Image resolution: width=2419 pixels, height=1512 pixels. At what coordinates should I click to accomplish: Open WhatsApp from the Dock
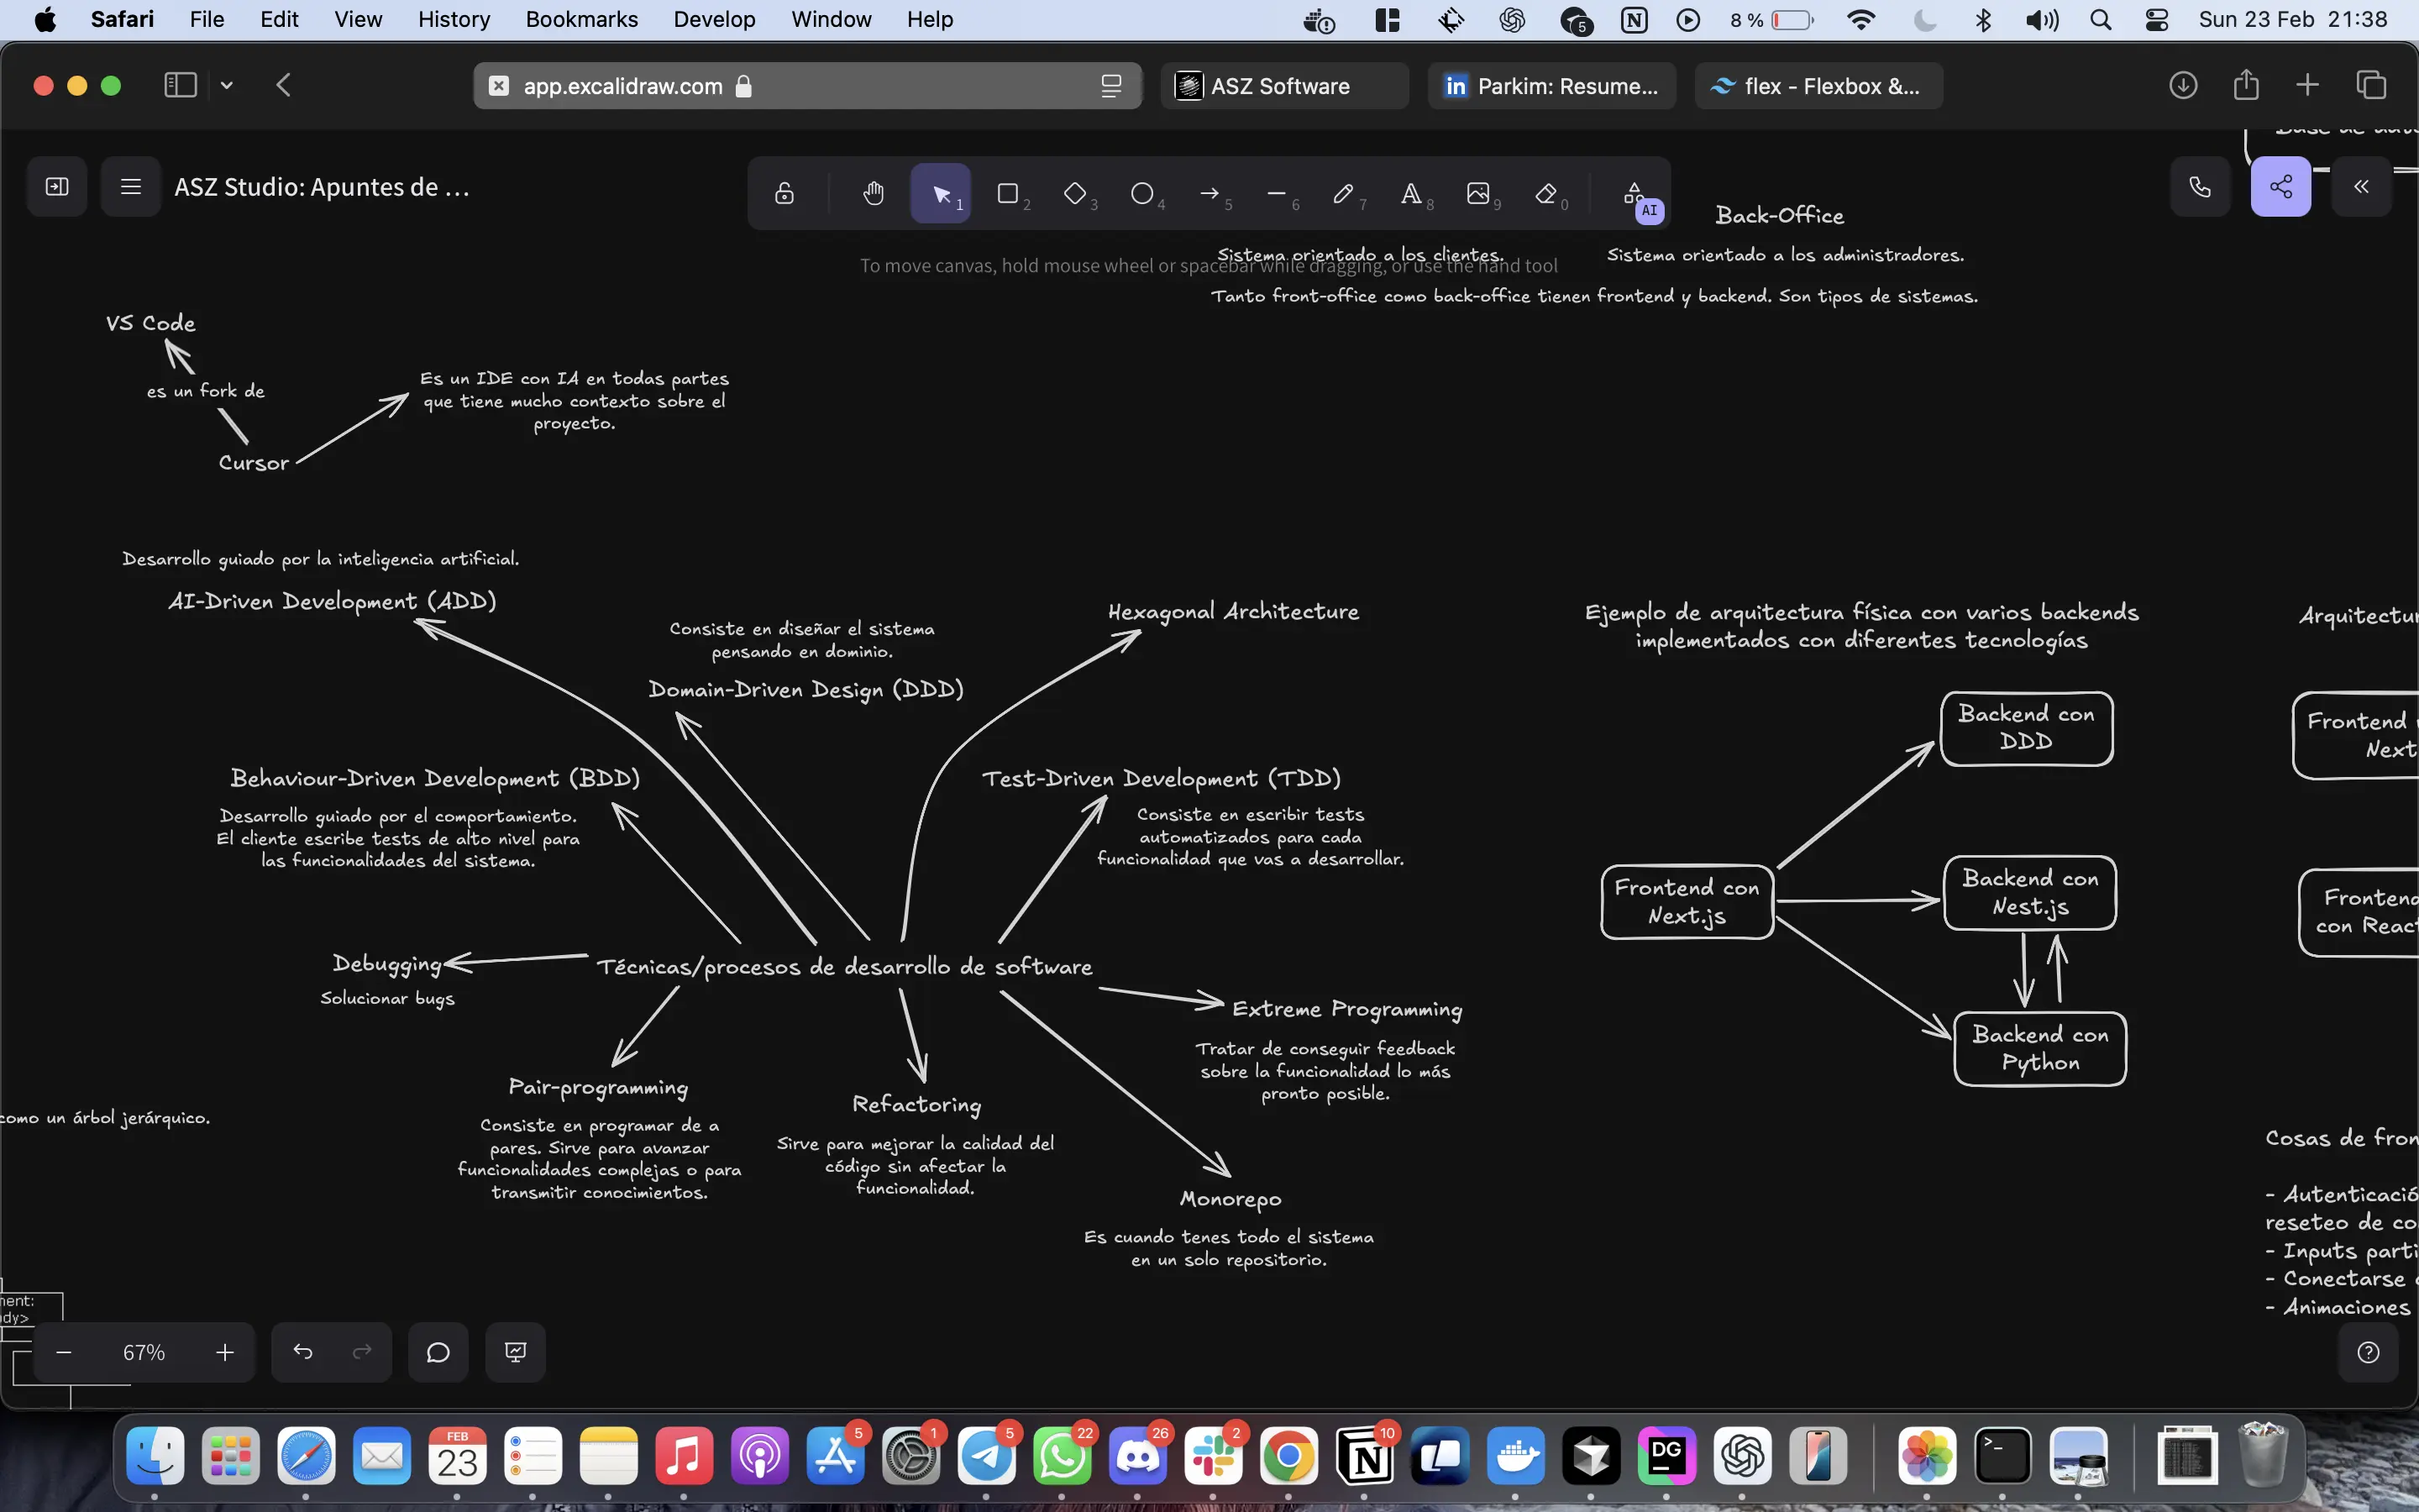coord(1062,1456)
